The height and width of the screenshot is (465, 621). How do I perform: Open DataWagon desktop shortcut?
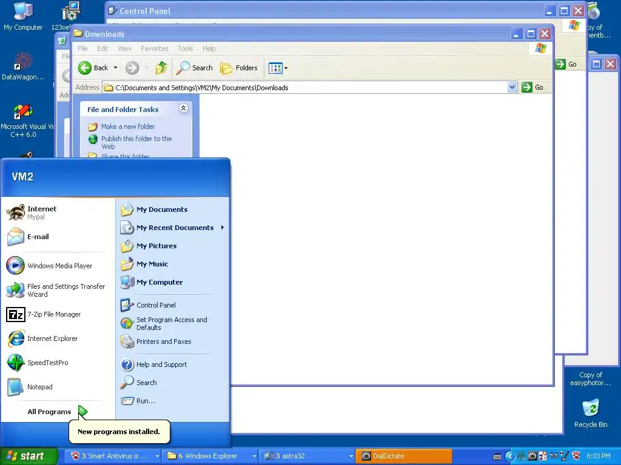(23, 65)
